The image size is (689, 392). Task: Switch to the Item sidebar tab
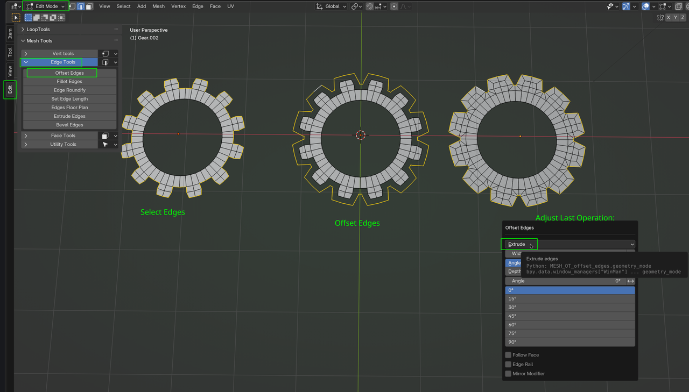tap(10, 33)
